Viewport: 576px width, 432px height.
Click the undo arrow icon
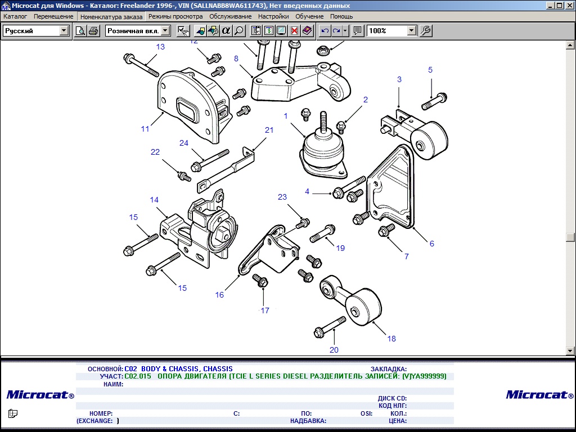pos(325,30)
